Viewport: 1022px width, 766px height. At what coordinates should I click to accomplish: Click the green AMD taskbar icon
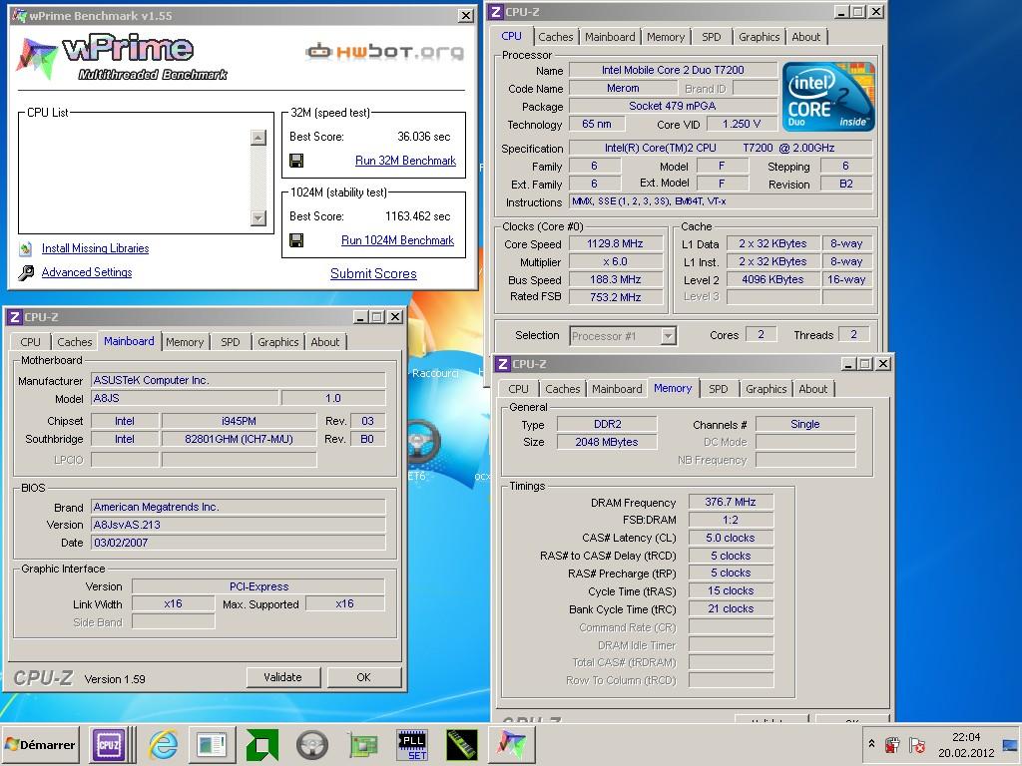click(262, 744)
